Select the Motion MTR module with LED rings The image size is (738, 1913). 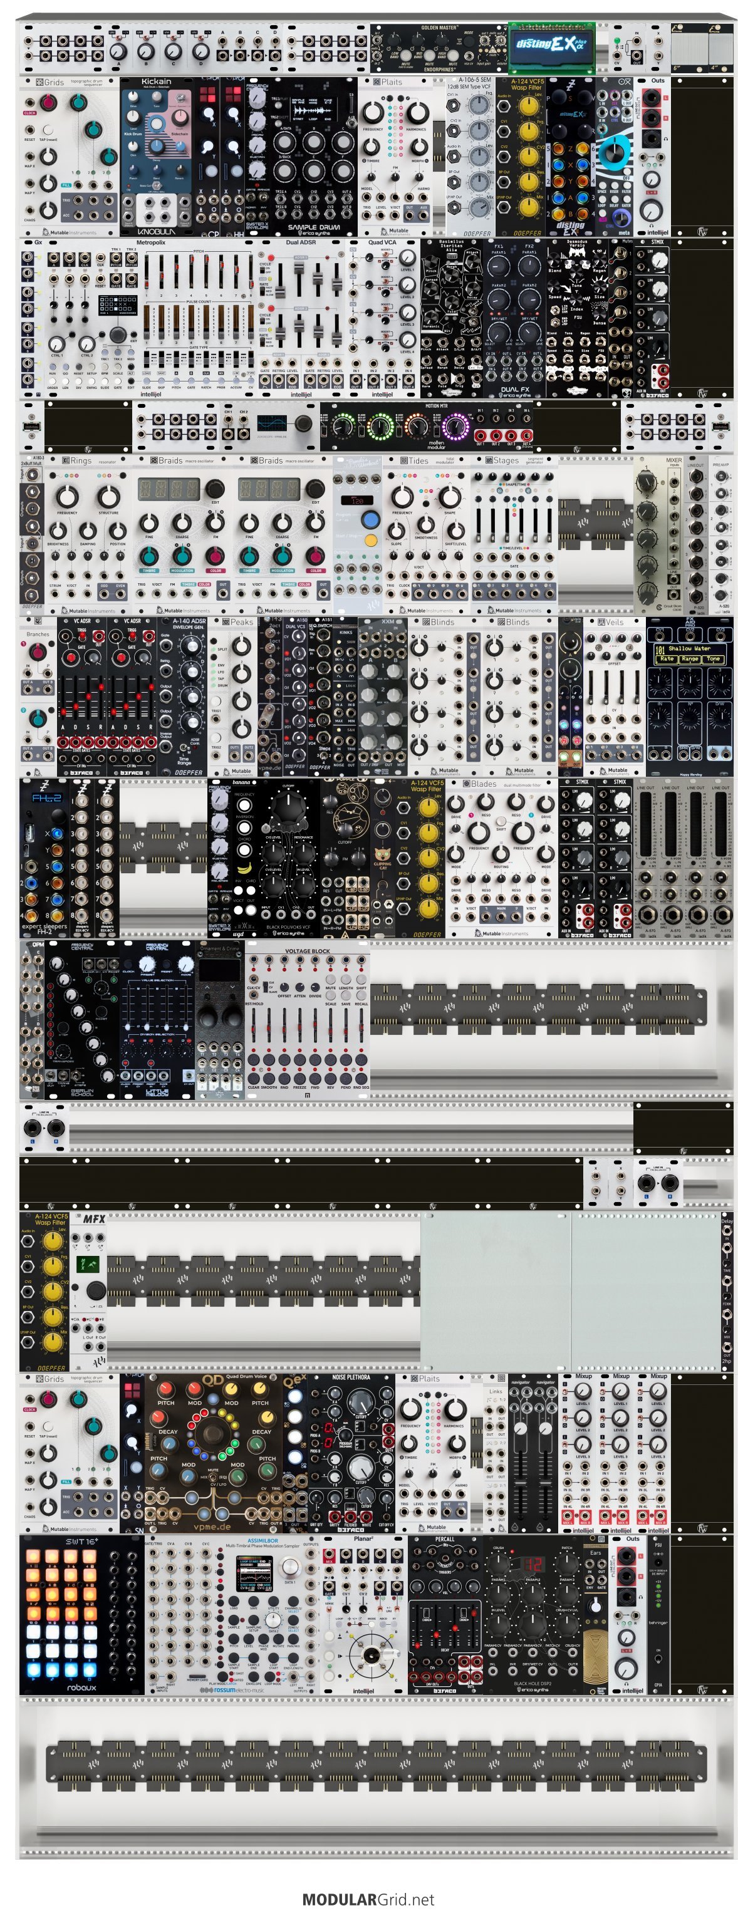pyautogui.click(x=427, y=427)
